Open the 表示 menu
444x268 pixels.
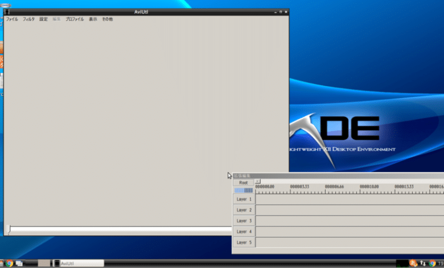click(x=93, y=19)
